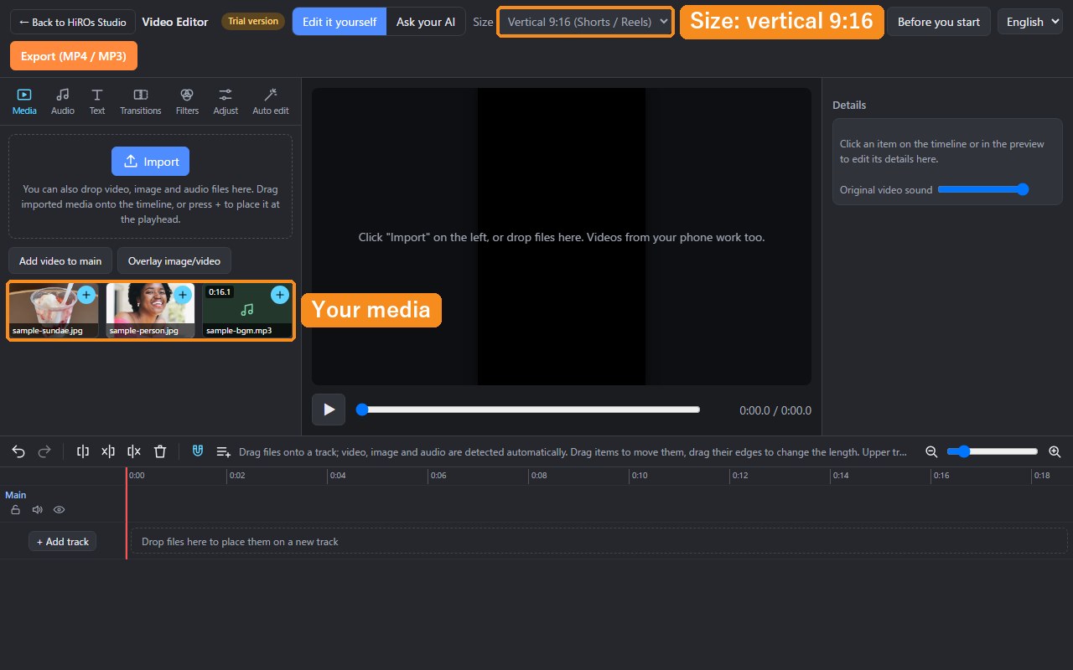Open the Auto edit tab
Screen dimensions: 1073x670
[271, 101]
